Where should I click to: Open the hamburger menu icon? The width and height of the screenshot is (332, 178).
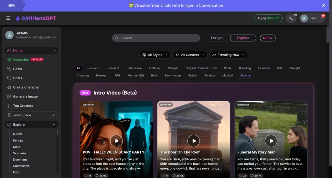pyautogui.click(x=8, y=18)
